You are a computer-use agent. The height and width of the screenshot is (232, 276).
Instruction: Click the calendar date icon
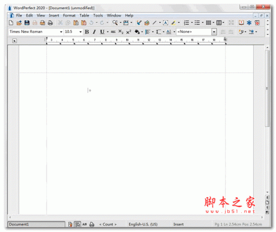[126, 23]
